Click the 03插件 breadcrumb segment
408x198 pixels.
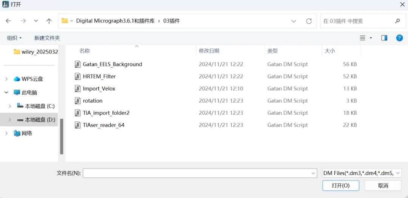[172, 21]
